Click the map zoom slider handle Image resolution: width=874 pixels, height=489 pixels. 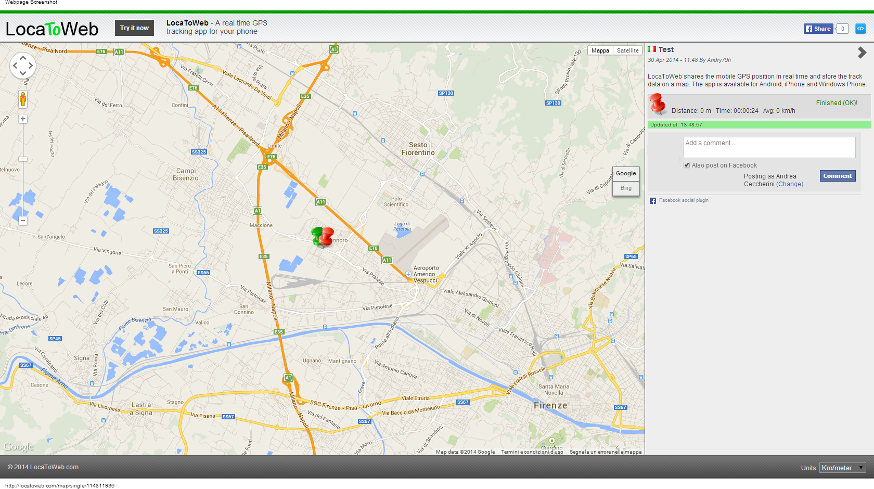point(23,159)
